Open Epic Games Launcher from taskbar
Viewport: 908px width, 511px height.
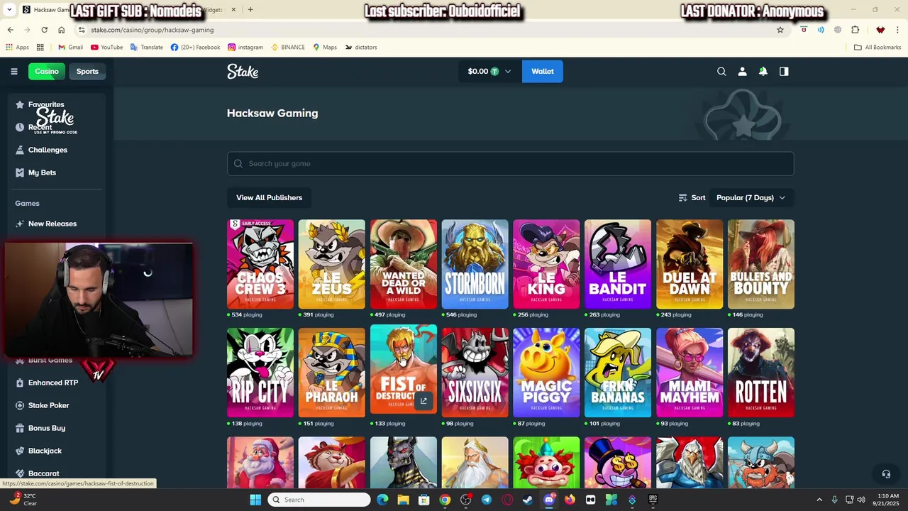[x=653, y=500]
